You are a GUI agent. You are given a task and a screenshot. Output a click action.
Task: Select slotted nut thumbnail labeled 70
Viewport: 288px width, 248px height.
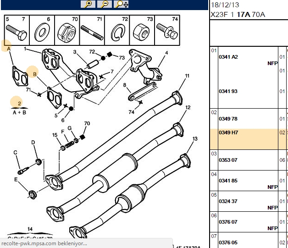point(67,30)
